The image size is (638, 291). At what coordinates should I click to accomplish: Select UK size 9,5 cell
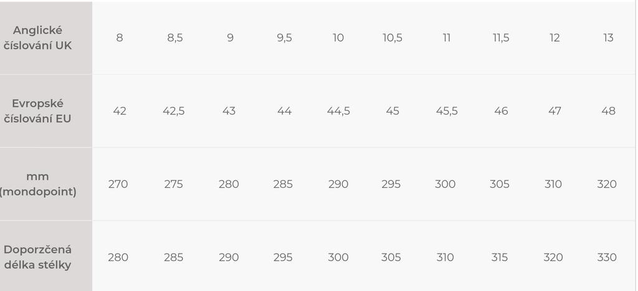[284, 38]
